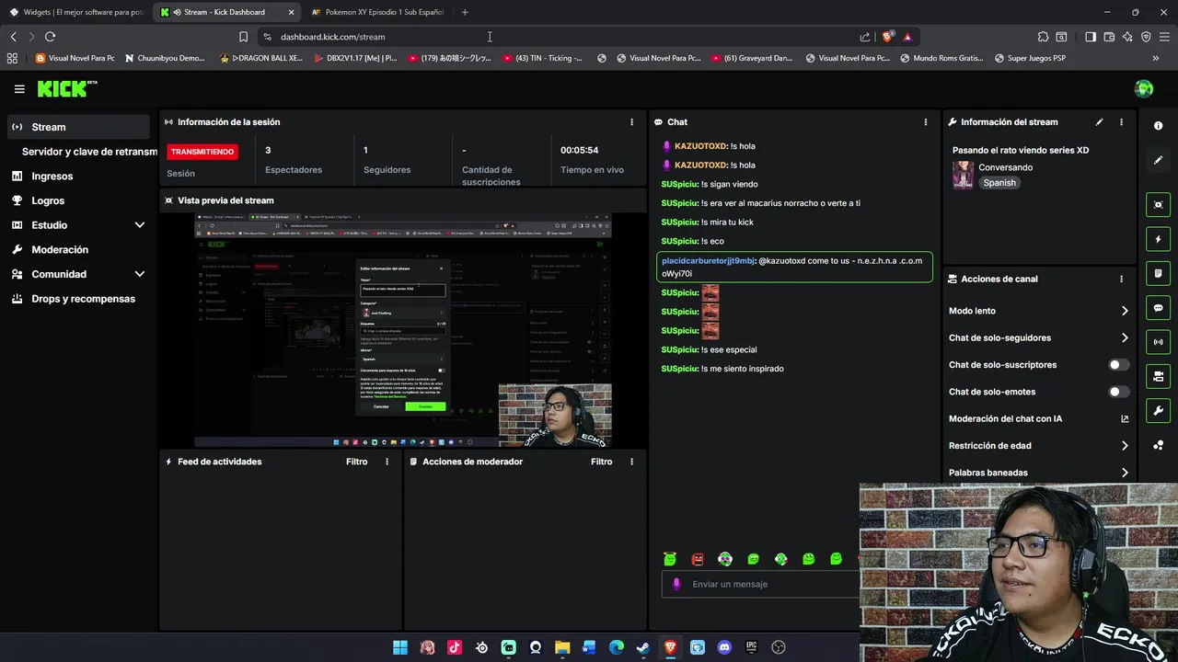The height and width of the screenshot is (662, 1178).
Task: Click the Conversando category thumbnail
Action: click(963, 175)
